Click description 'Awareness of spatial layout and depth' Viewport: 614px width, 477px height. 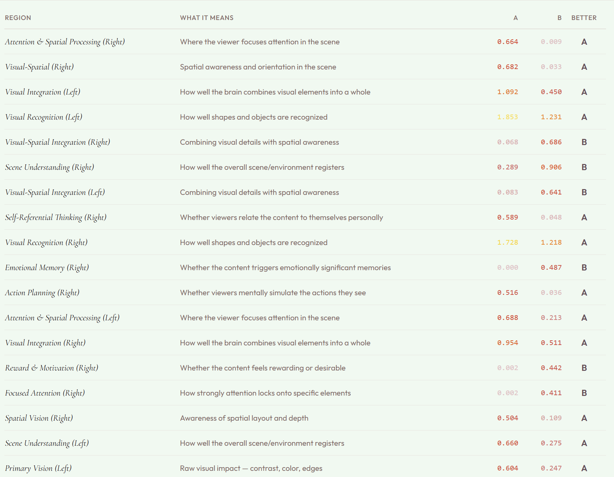[x=244, y=418]
